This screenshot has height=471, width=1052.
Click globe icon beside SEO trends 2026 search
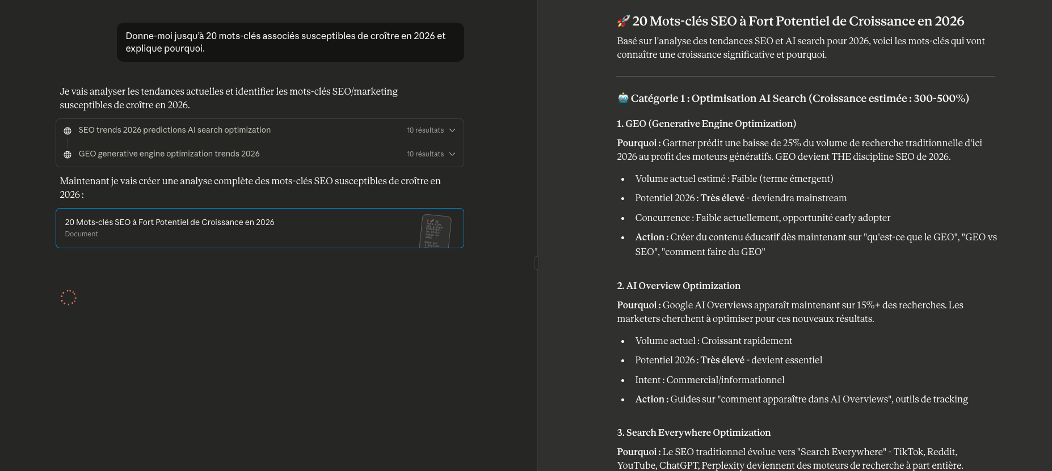pos(68,131)
